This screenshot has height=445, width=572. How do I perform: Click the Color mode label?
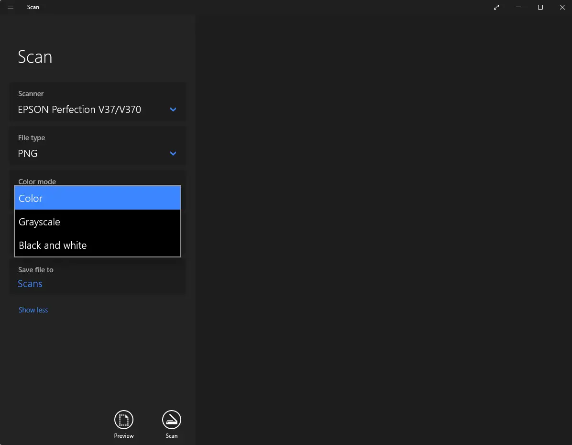pyautogui.click(x=37, y=181)
